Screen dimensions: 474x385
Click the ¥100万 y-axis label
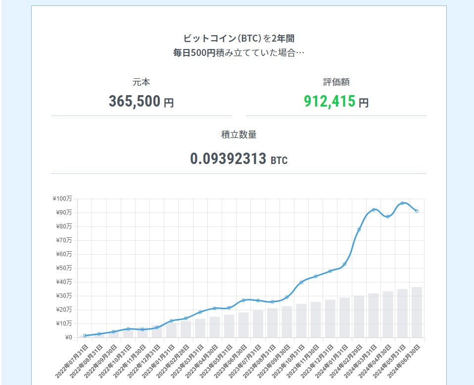[62, 199]
